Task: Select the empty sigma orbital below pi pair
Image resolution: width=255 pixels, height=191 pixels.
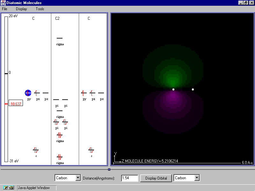Action: [60, 111]
